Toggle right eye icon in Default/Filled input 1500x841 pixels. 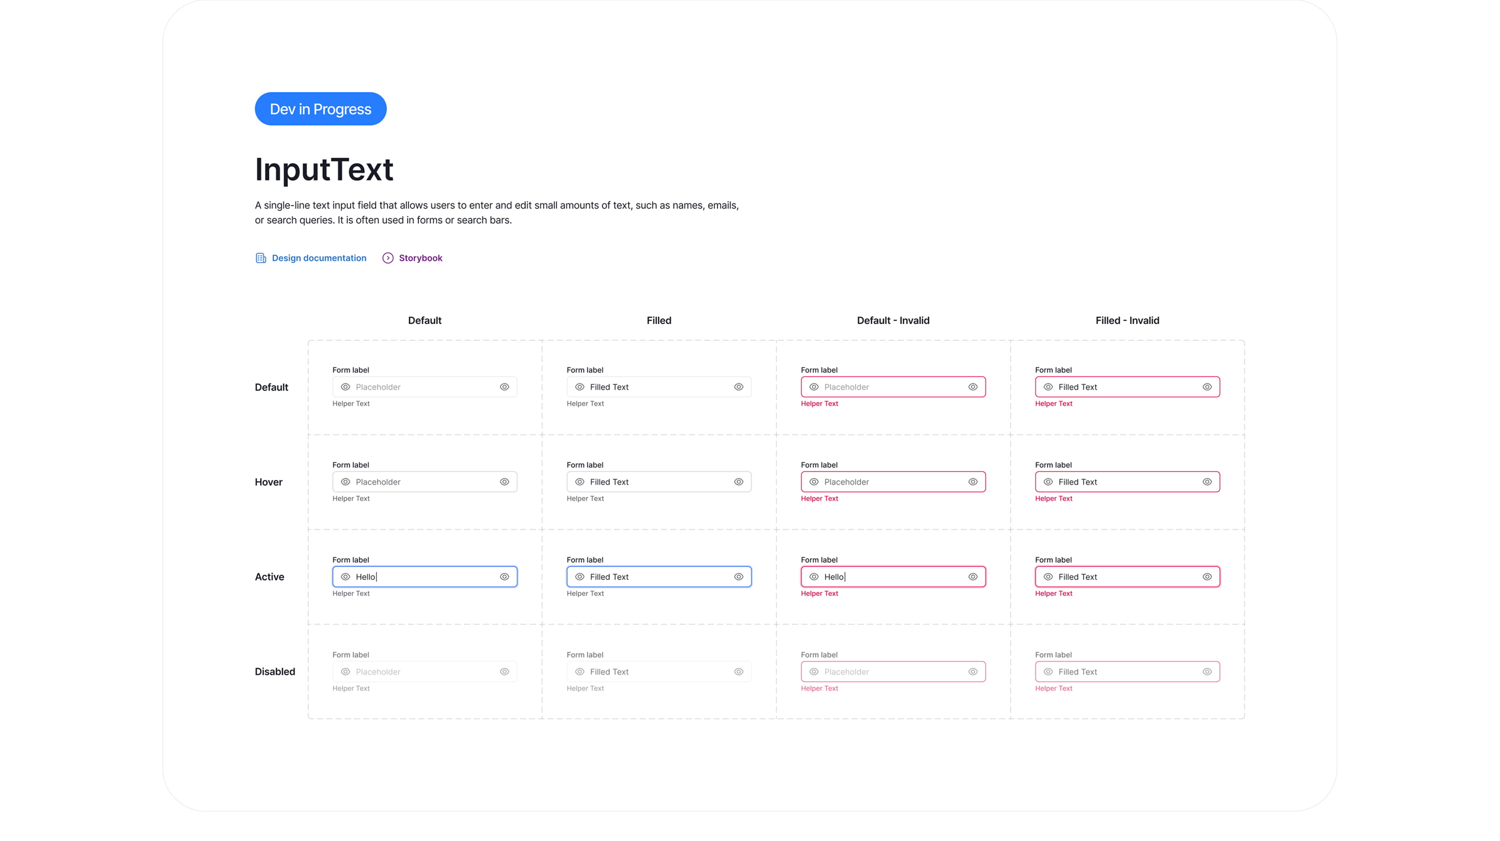click(x=738, y=386)
